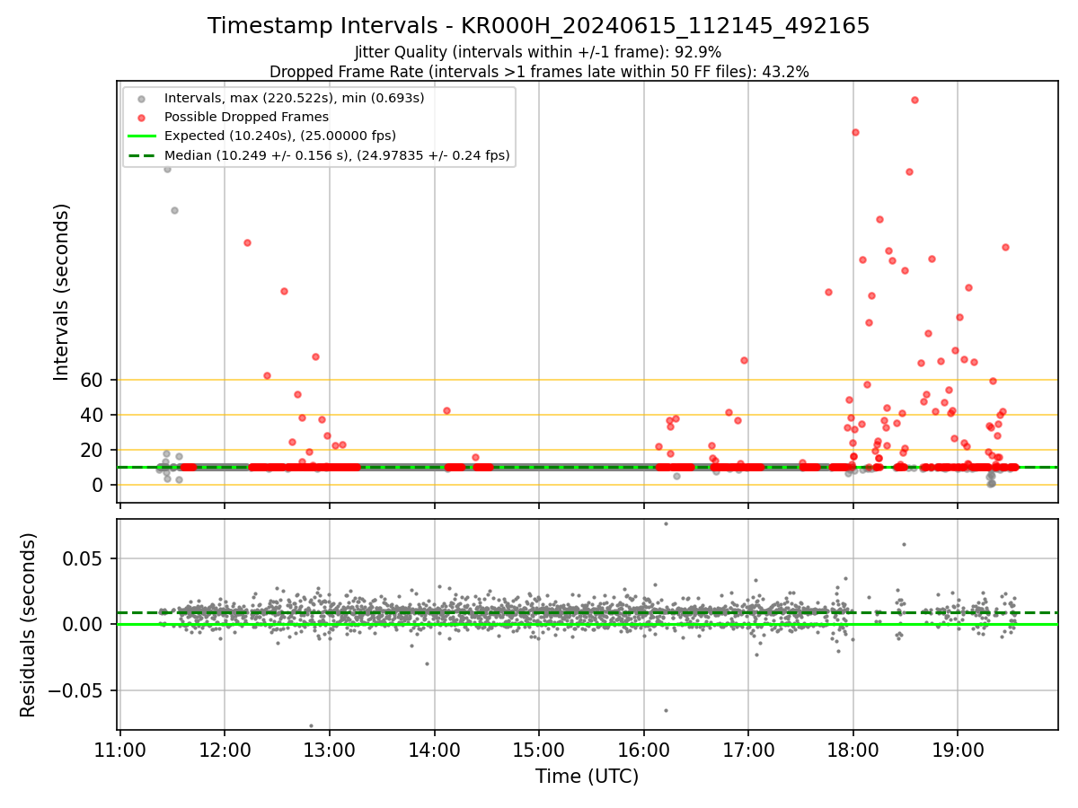Click the 'Intervals (seconds)' y-axis label
Image resolution: width=1078 pixels, height=808 pixels.
click(x=61, y=292)
